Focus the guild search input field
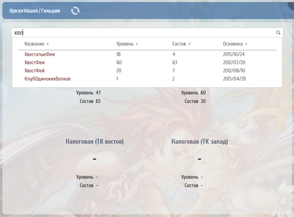Screen dimensions: 294x217 143,33
